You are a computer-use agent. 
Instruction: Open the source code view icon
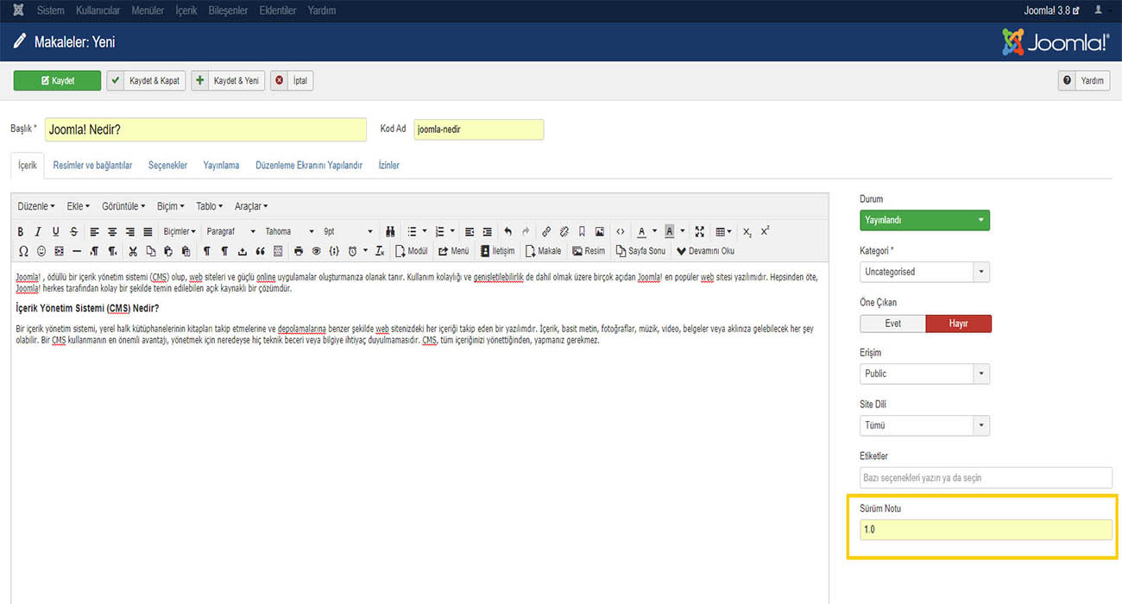(x=620, y=231)
